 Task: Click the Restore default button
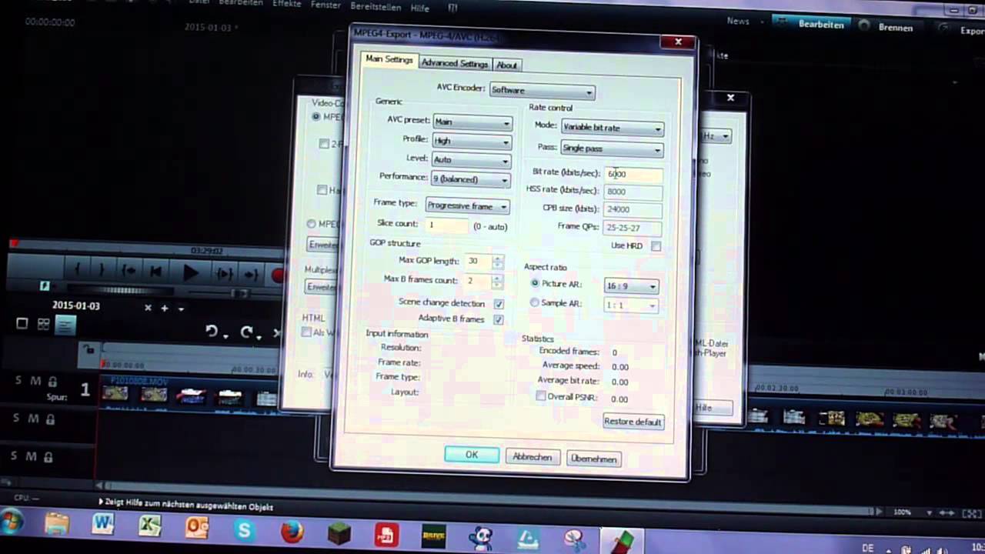tap(633, 422)
